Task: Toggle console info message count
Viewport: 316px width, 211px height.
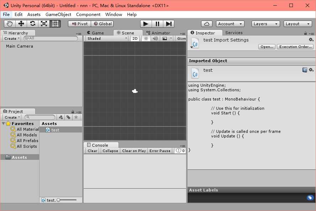Action: coord(180,151)
